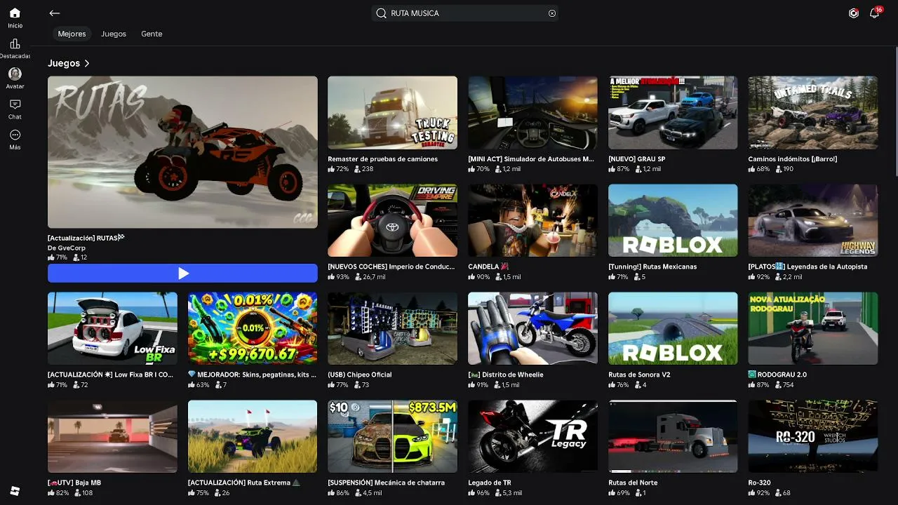The width and height of the screenshot is (898, 505).
Task: Open the RODOGRAU 2.0 thumbnail
Action: (x=813, y=329)
